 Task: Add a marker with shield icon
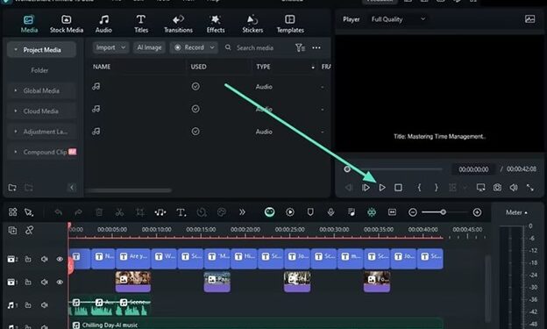click(x=310, y=212)
